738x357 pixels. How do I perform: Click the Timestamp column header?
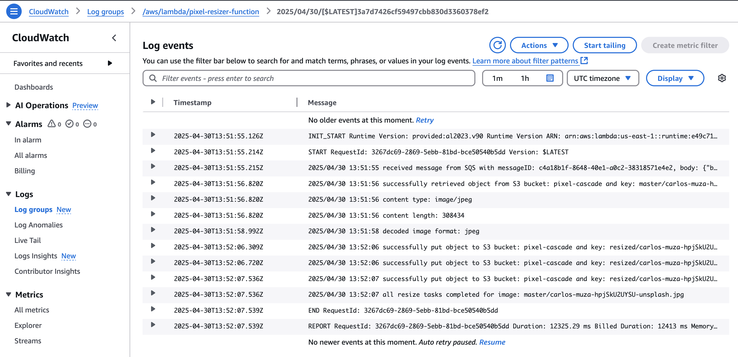click(192, 102)
